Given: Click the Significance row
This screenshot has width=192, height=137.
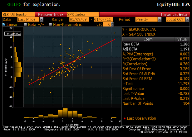Looking at the screenshot, I should click(156, 89).
